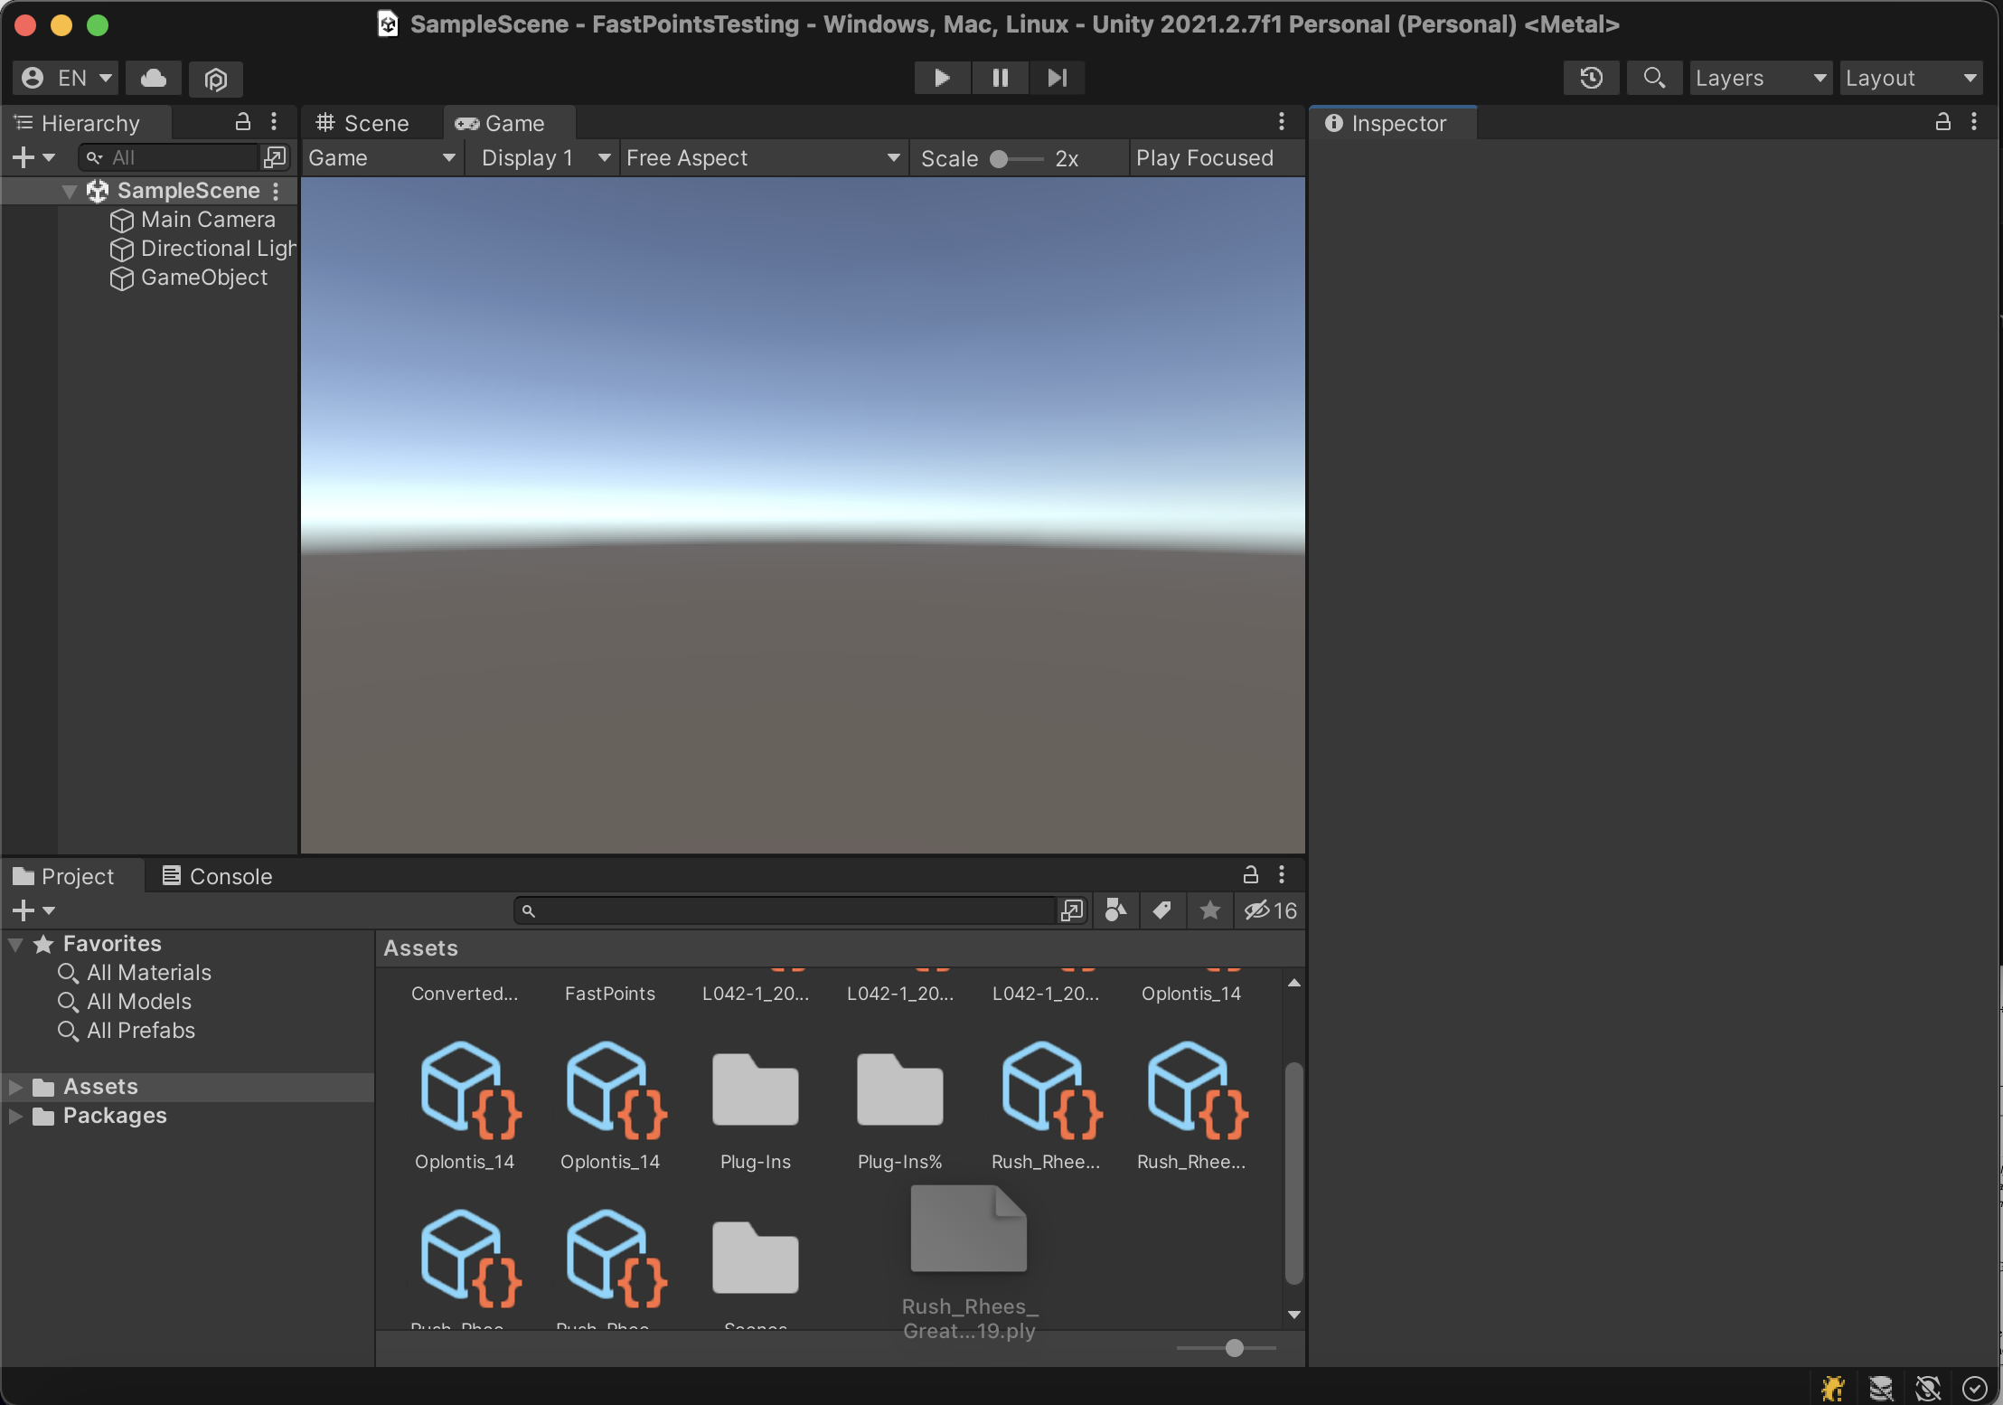Click the Play button in the toolbar
The height and width of the screenshot is (1405, 2003).
click(x=942, y=78)
